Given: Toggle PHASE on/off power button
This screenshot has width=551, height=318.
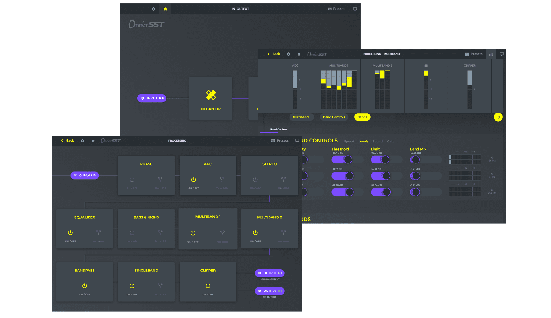Looking at the screenshot, I should pyautogui.click(x=132, y=180).
